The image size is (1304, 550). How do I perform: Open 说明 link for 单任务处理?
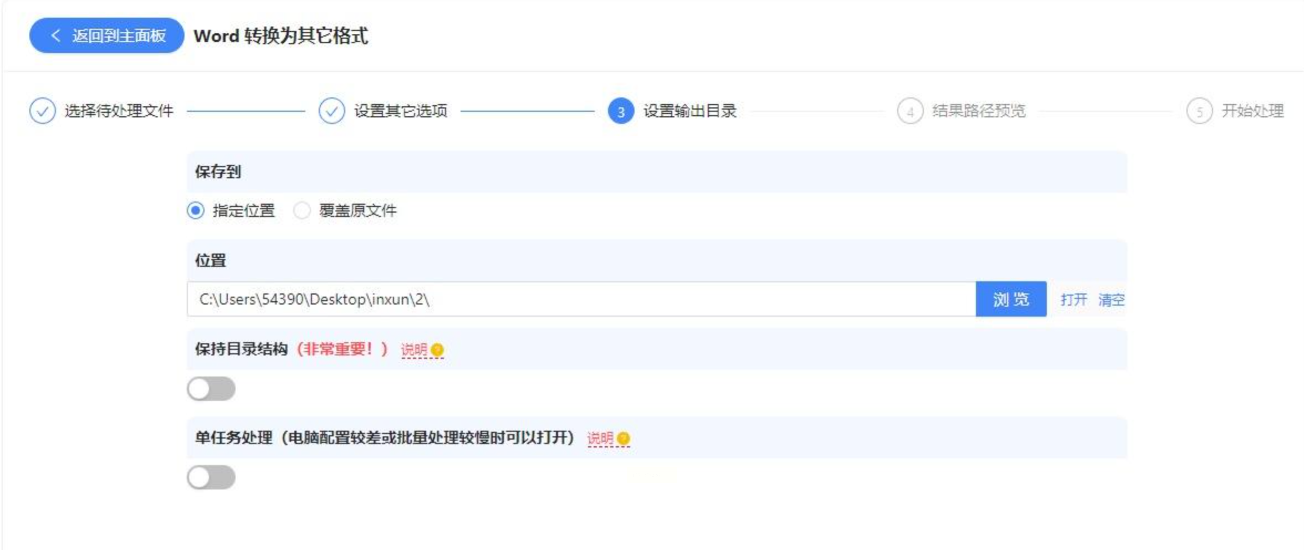(600, 438)
